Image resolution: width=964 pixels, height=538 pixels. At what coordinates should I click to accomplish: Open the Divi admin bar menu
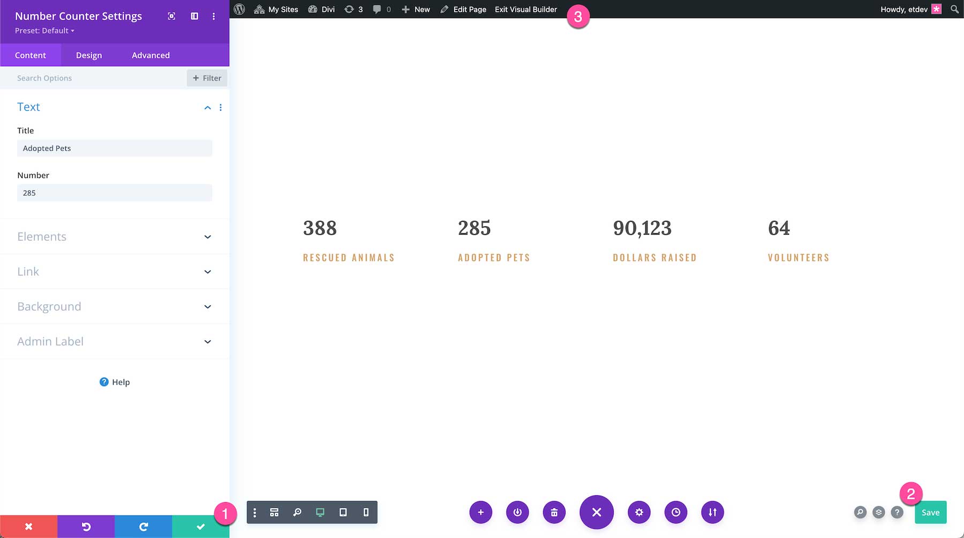(x=321, y=9)
